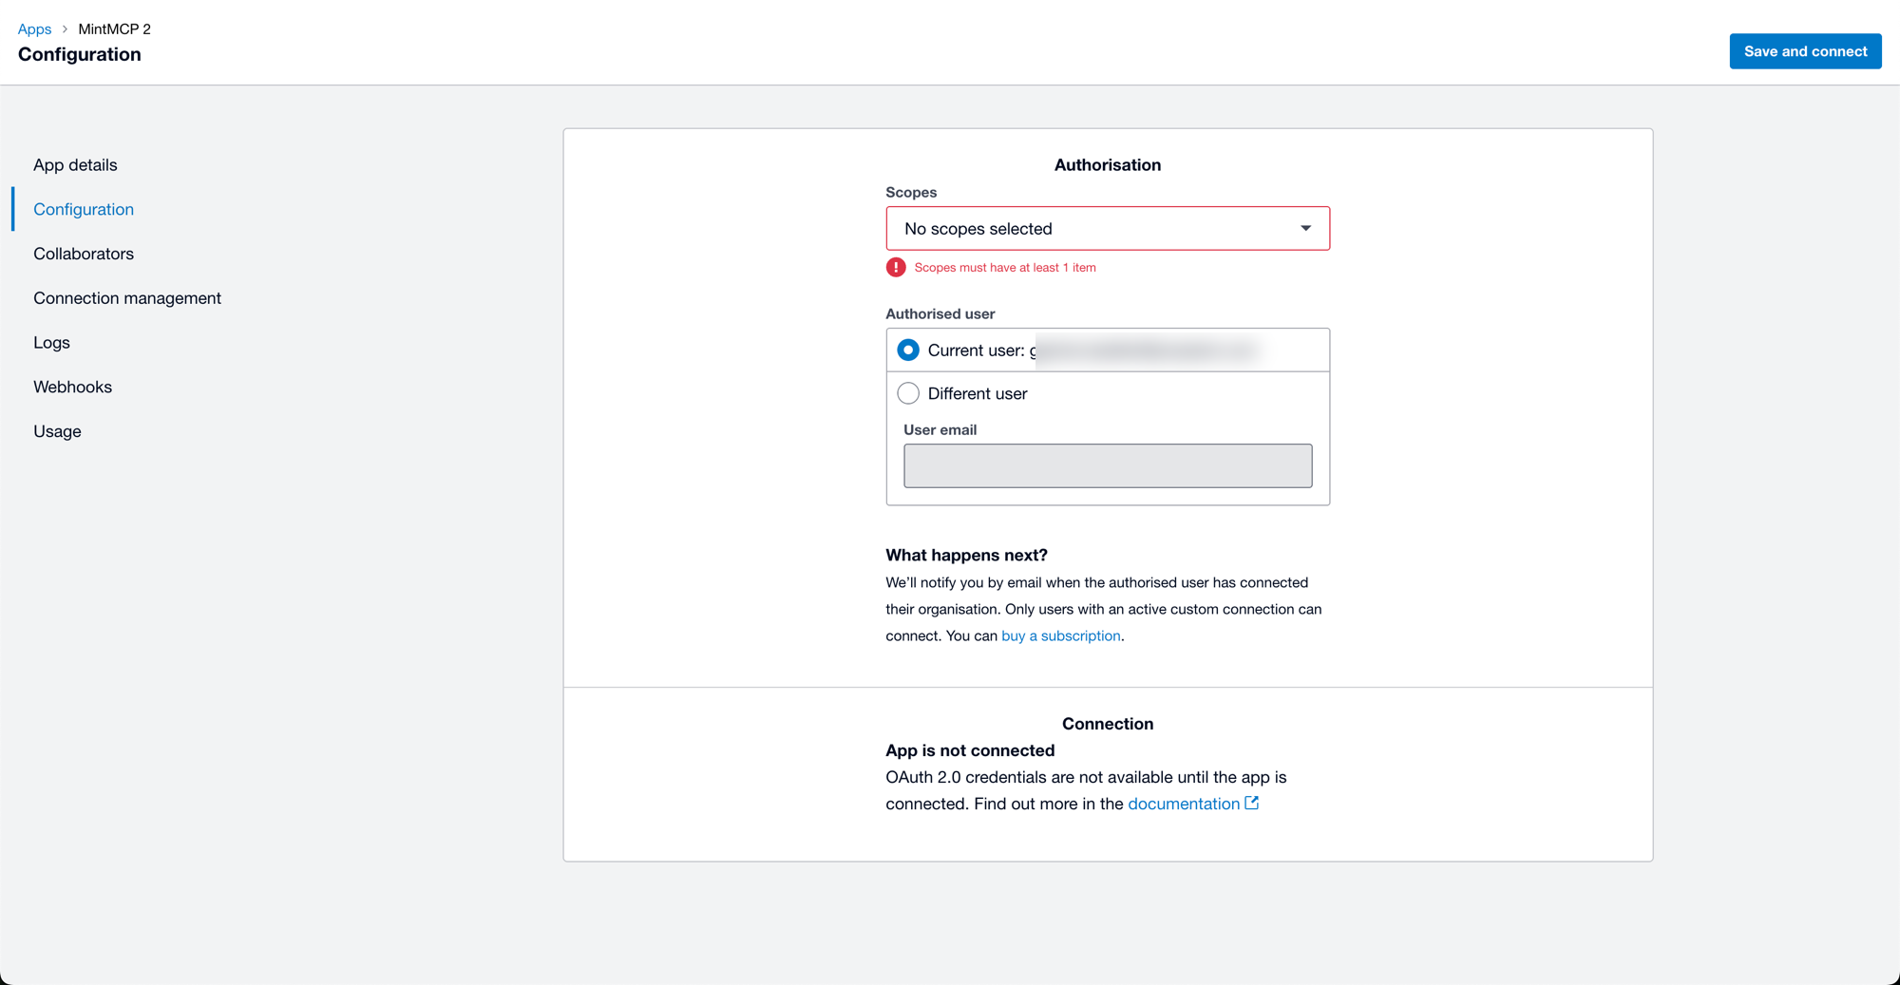Click the external link icon after documentation
1900x985 pixels.
coord(1252,803)
